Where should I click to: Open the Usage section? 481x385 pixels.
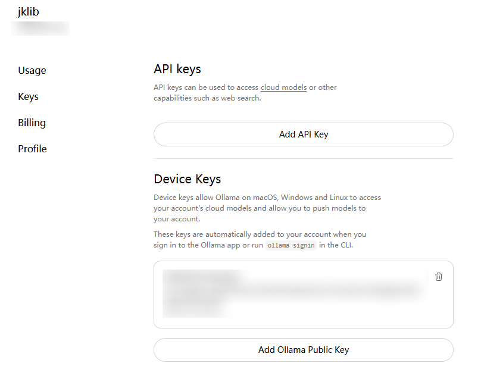pyautogui.click(x=32, y=70)
